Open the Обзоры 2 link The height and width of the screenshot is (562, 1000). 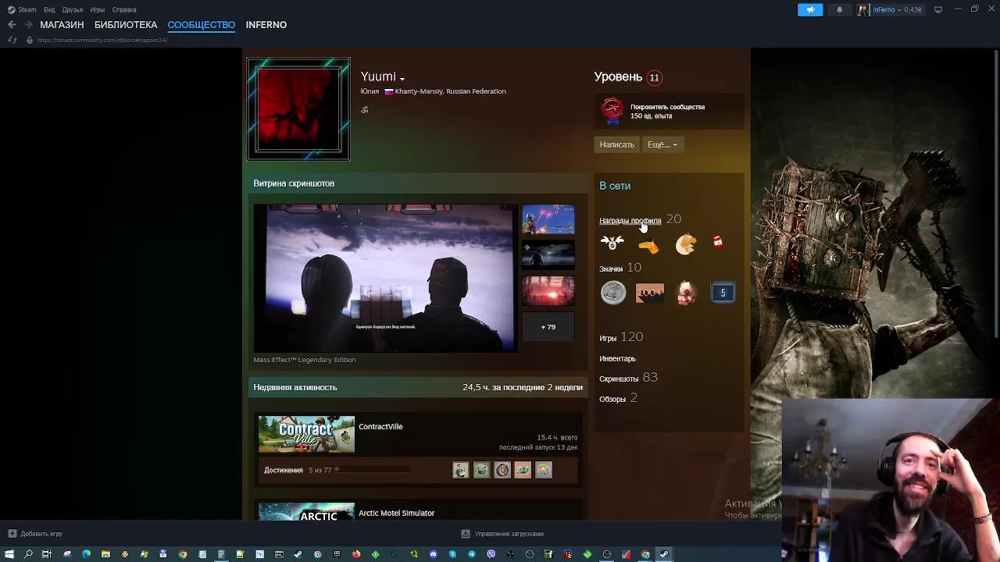tap(618, 398)
